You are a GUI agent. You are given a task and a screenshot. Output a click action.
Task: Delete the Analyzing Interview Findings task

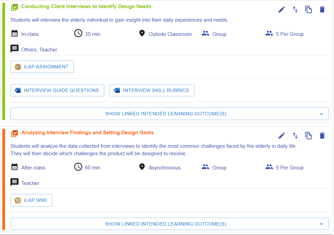(322, 136)
